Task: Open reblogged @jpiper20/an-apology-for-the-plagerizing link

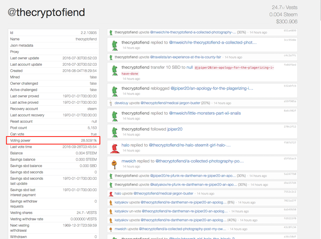Action: (x=212, y=88)
